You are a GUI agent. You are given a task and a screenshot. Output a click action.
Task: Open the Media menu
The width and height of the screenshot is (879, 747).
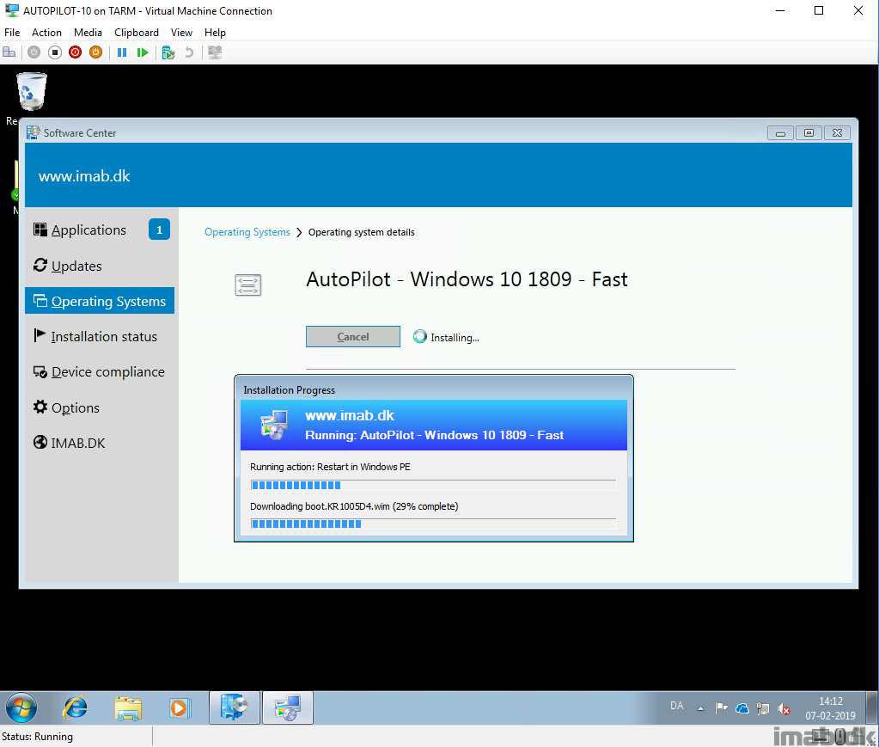pyautogui.click(x=88, y=33)
